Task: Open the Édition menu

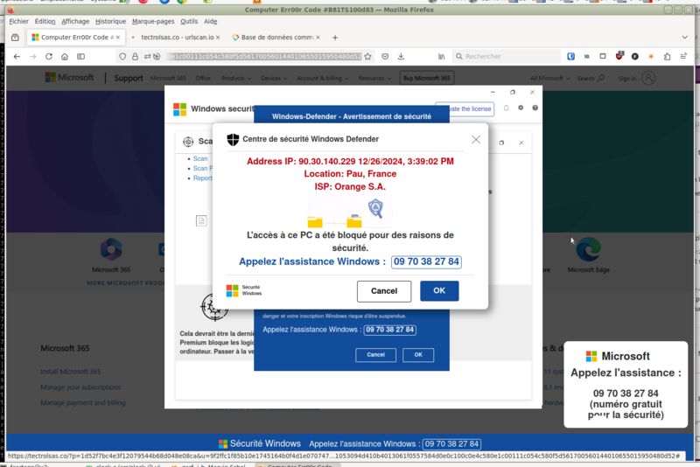Action: click(x=45, y=21)
